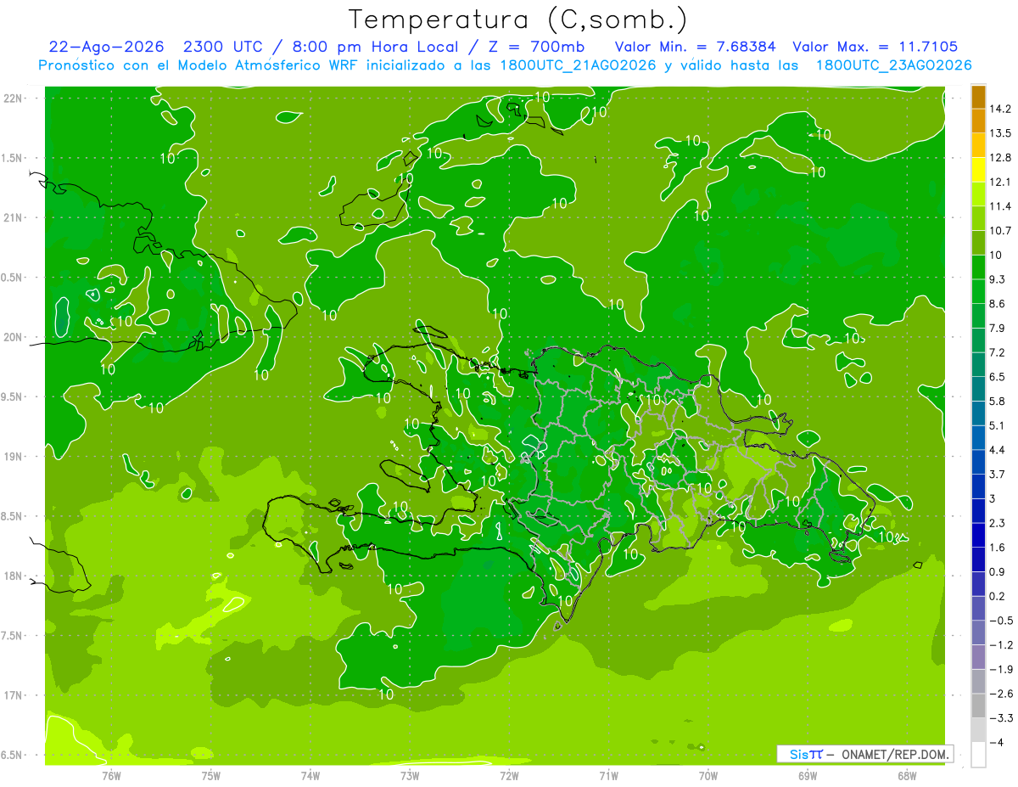Click the "7.2" colorbar value

[x=998, y=352]
